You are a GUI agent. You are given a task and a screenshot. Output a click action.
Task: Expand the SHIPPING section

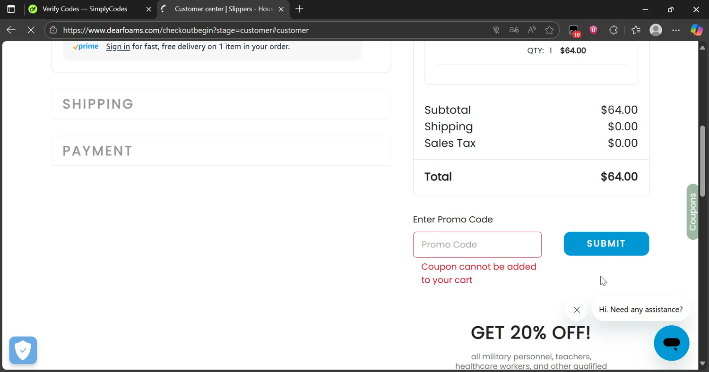point(221,104)
